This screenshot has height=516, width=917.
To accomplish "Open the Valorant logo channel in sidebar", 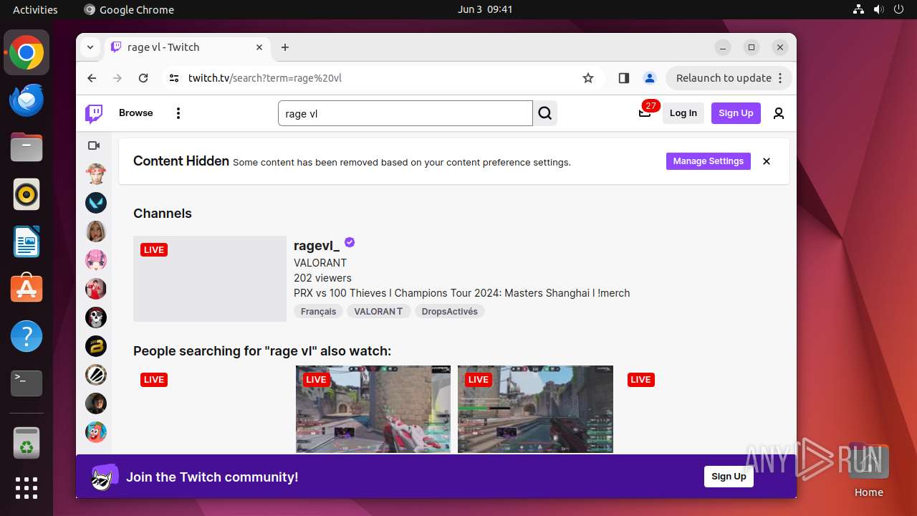I will 96,203.
